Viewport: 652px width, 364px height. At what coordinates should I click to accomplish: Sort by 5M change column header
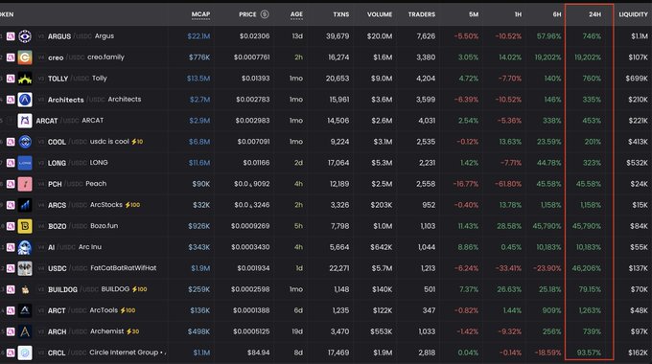coord(474,14)
